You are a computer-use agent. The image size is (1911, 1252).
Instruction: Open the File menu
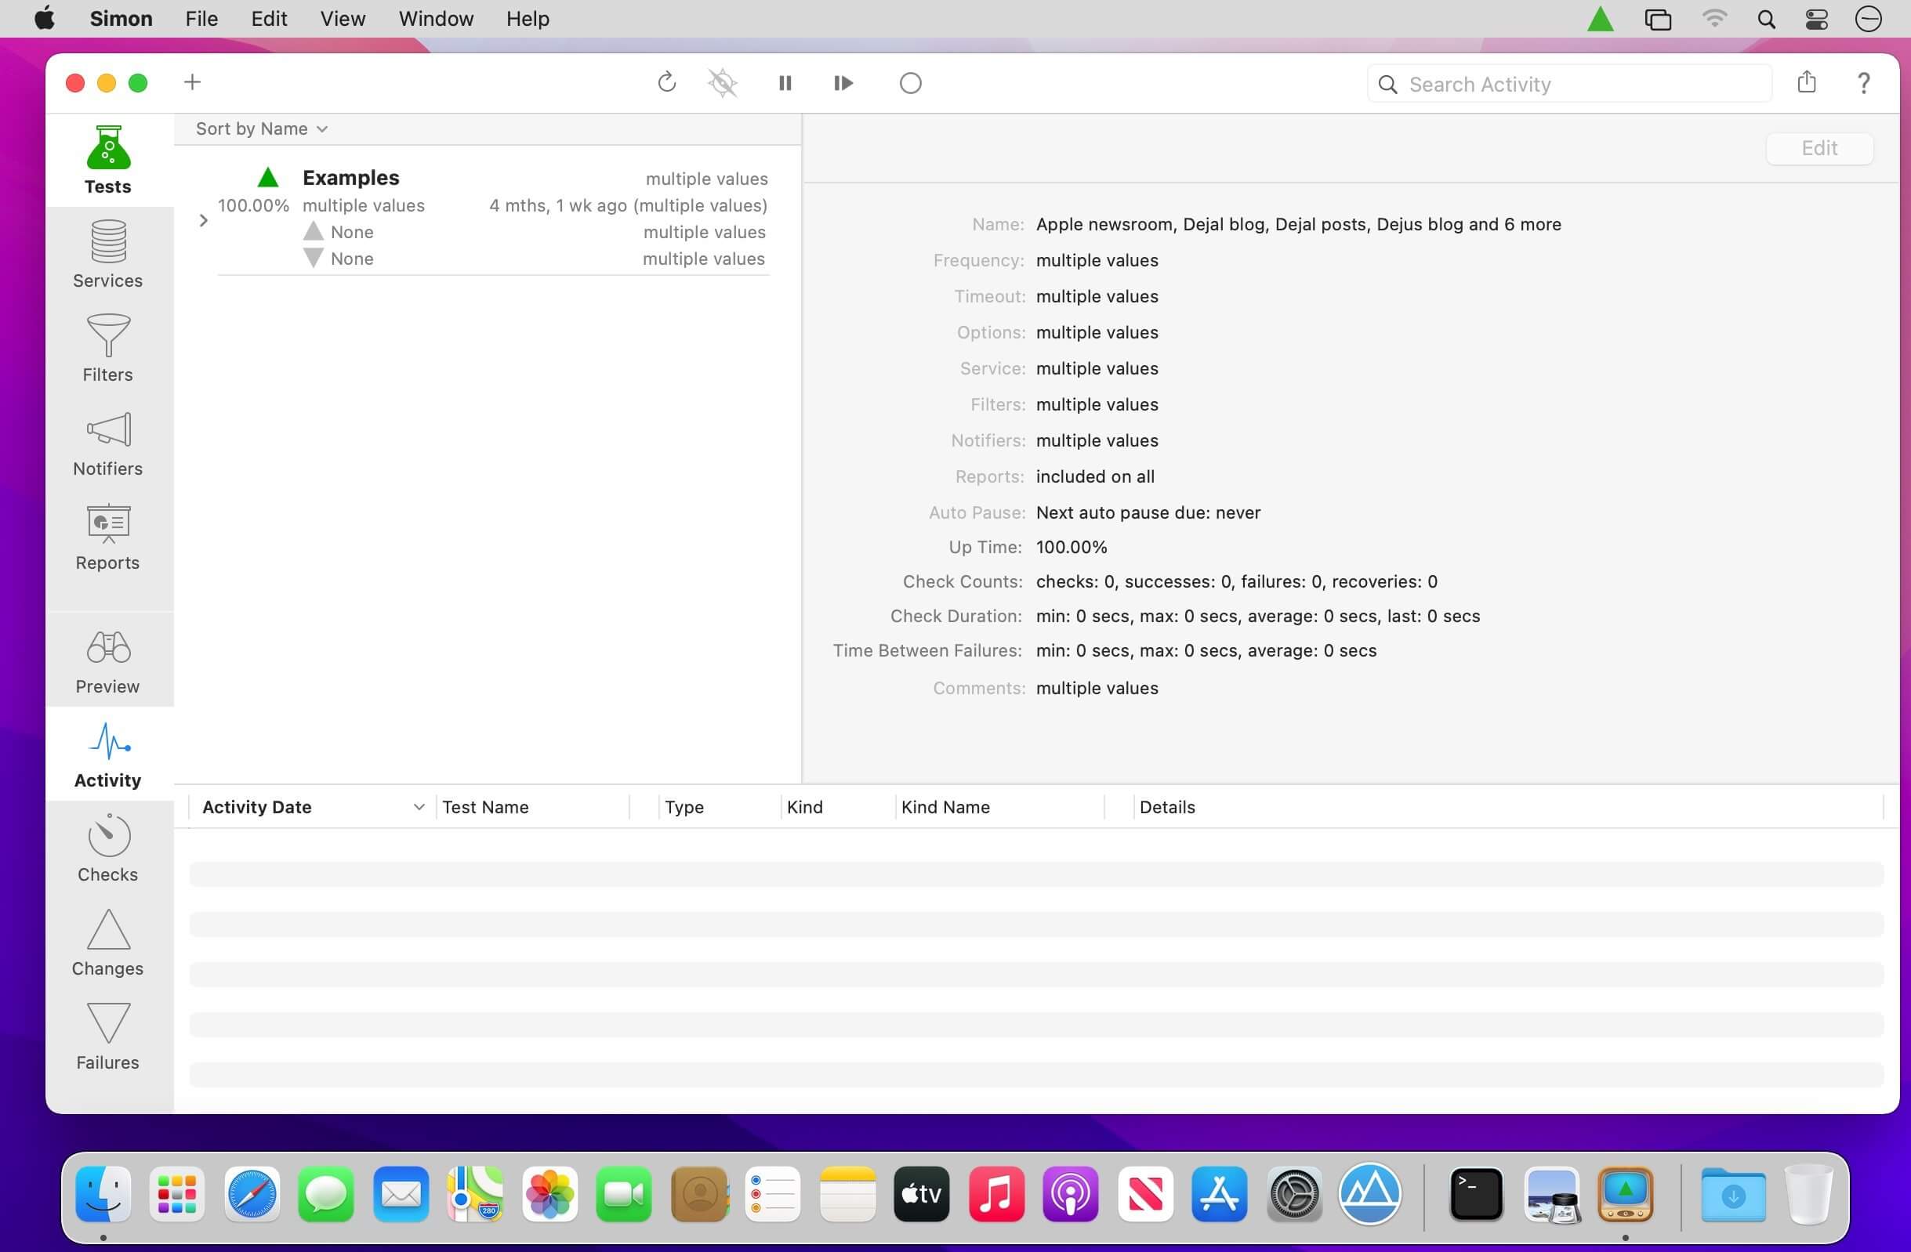coord(201,19)
